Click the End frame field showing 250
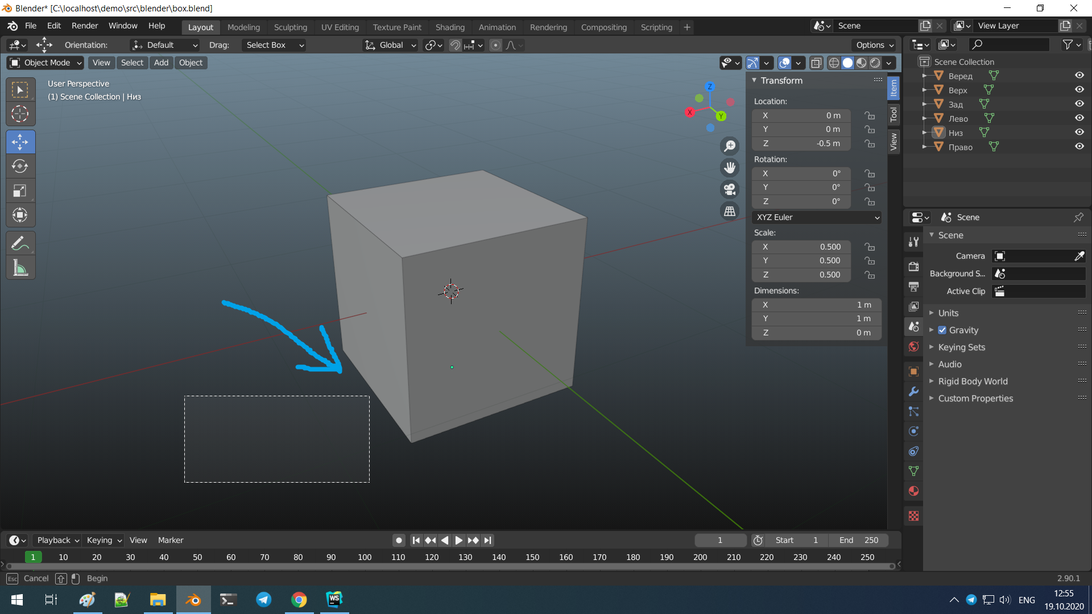1092x614 pixels. (859, 540)
